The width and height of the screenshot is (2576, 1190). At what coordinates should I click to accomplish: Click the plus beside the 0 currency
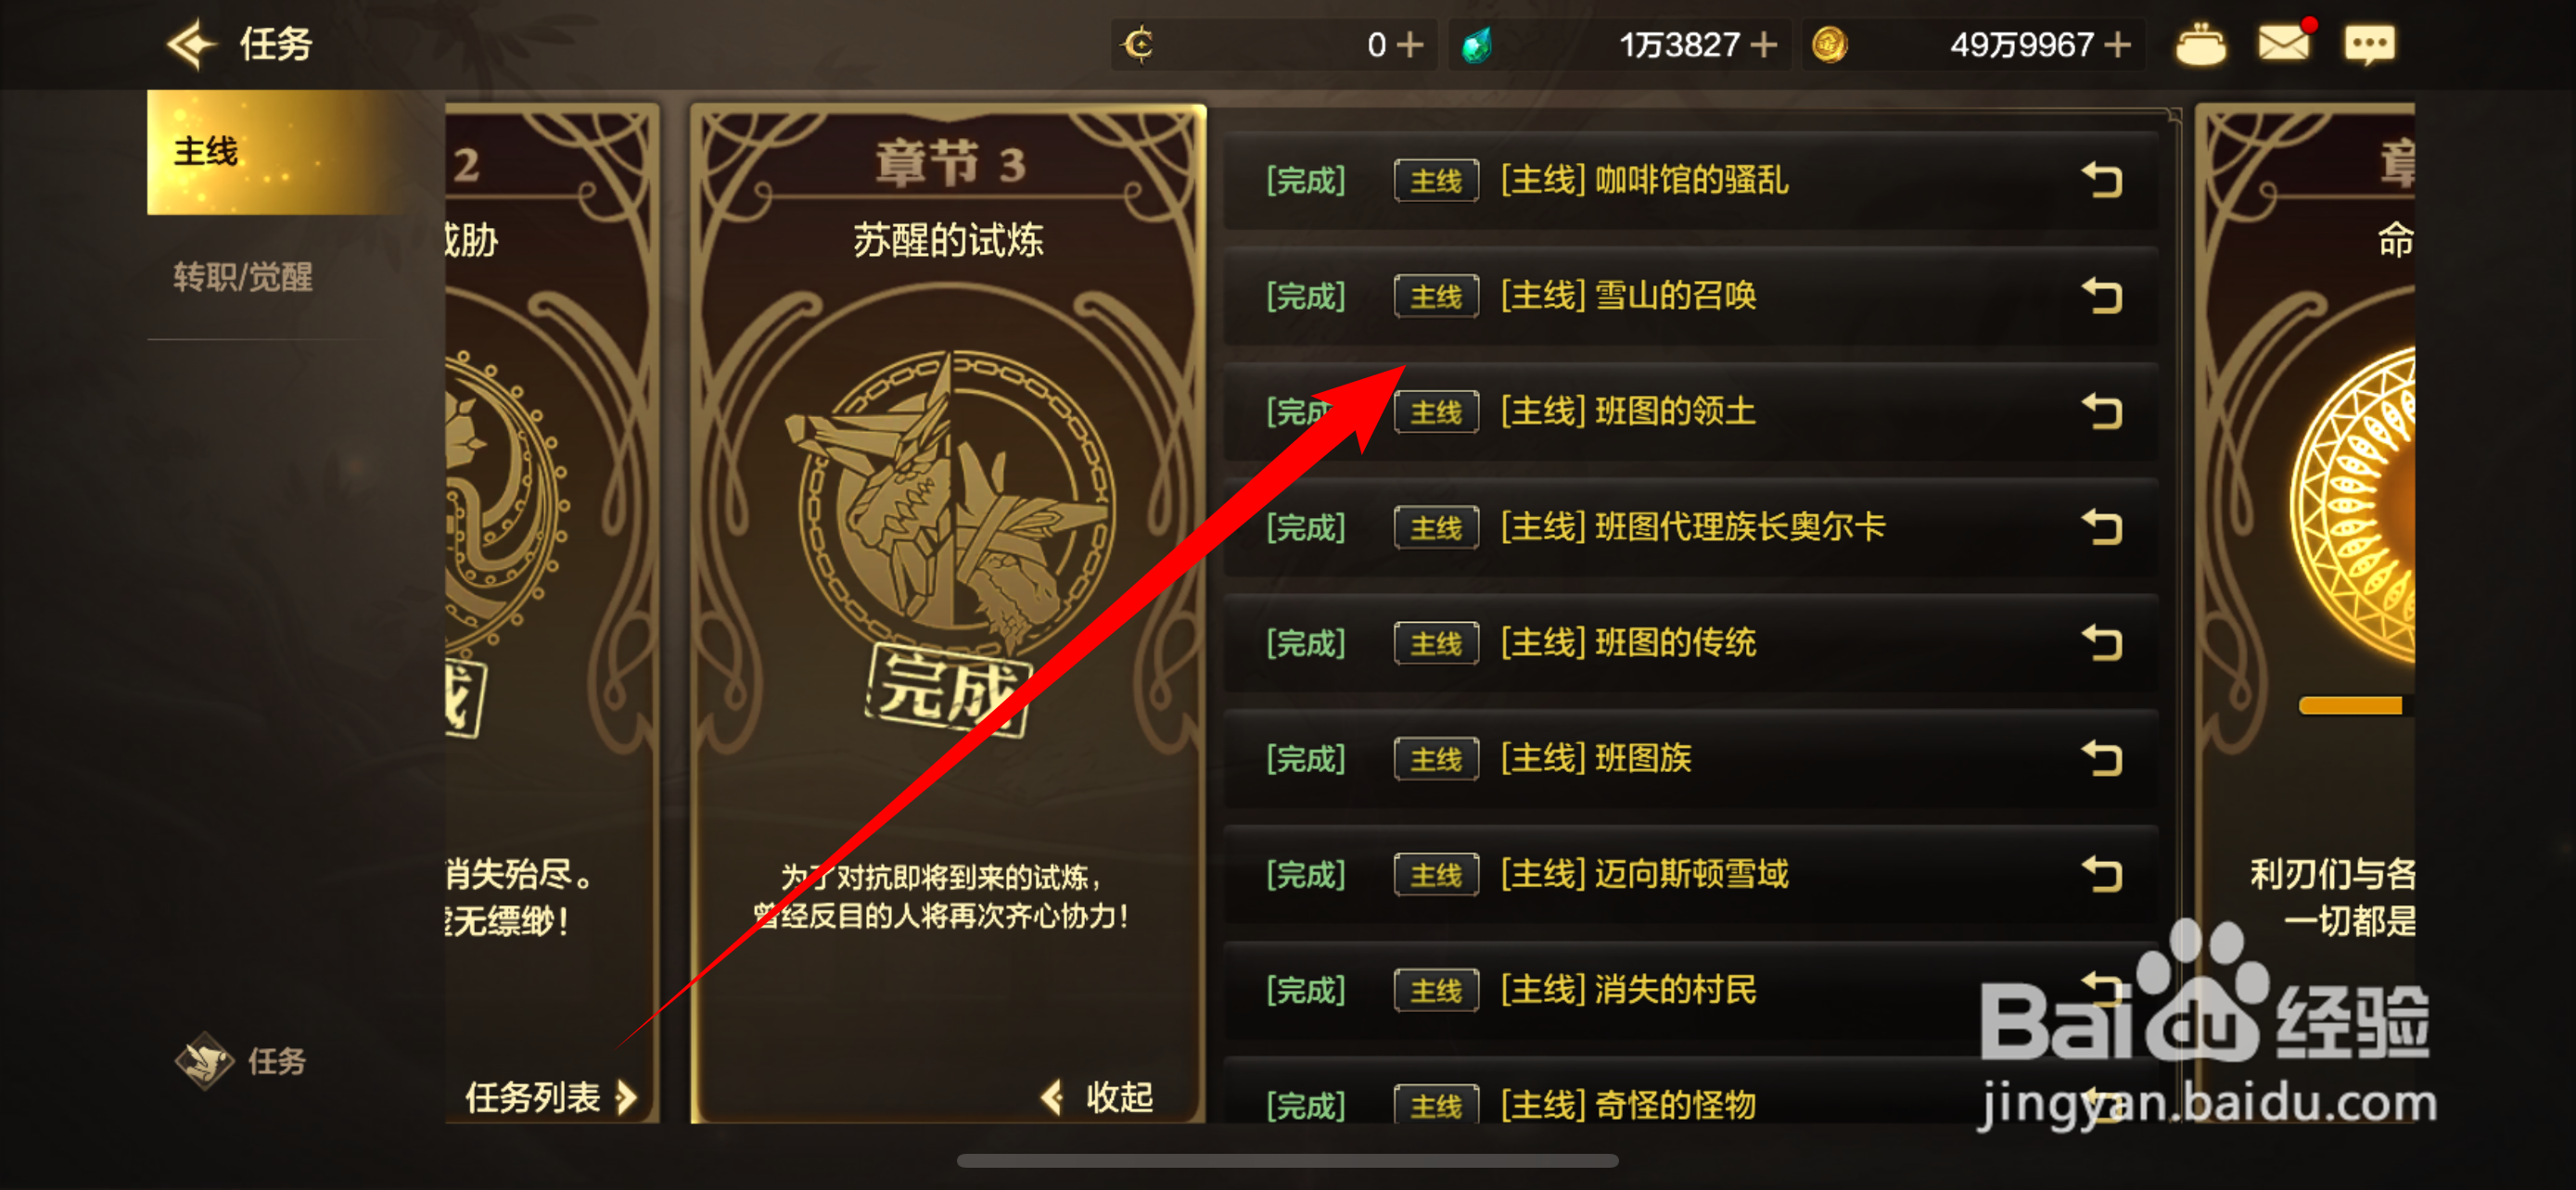point(1410,45)
